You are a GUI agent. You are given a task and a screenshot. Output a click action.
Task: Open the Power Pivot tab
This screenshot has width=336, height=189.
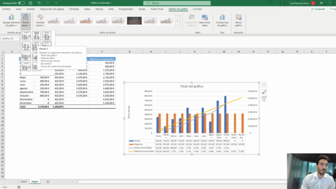157,9
